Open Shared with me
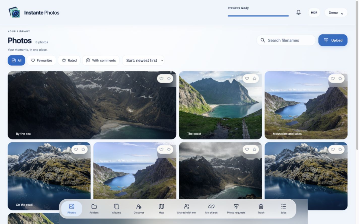The height and width of the screenshot is (224, 359). [x=186, y=209]
